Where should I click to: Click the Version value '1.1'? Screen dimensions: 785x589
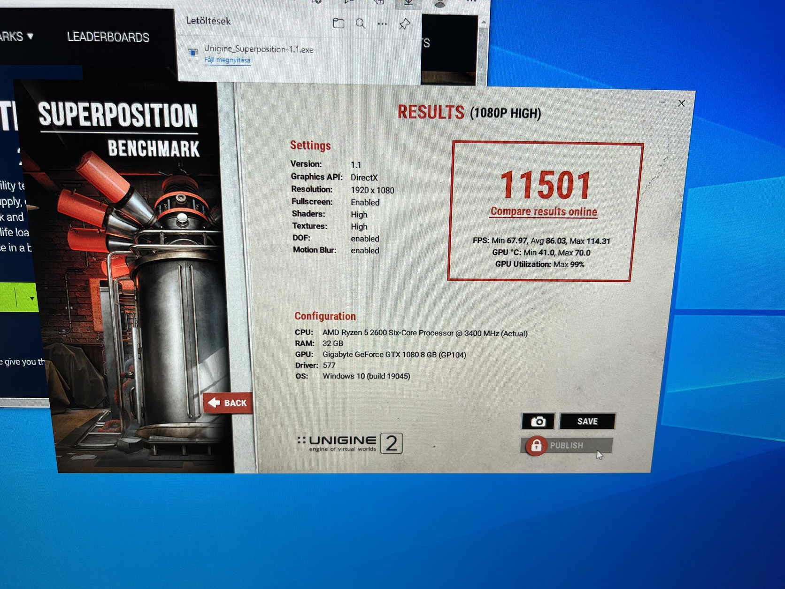coord(356,165)
